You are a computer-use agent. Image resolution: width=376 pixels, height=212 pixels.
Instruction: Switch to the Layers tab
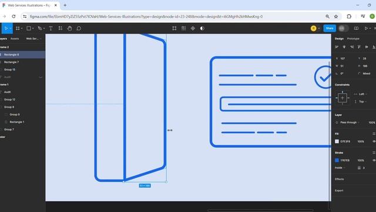[4, 39]
